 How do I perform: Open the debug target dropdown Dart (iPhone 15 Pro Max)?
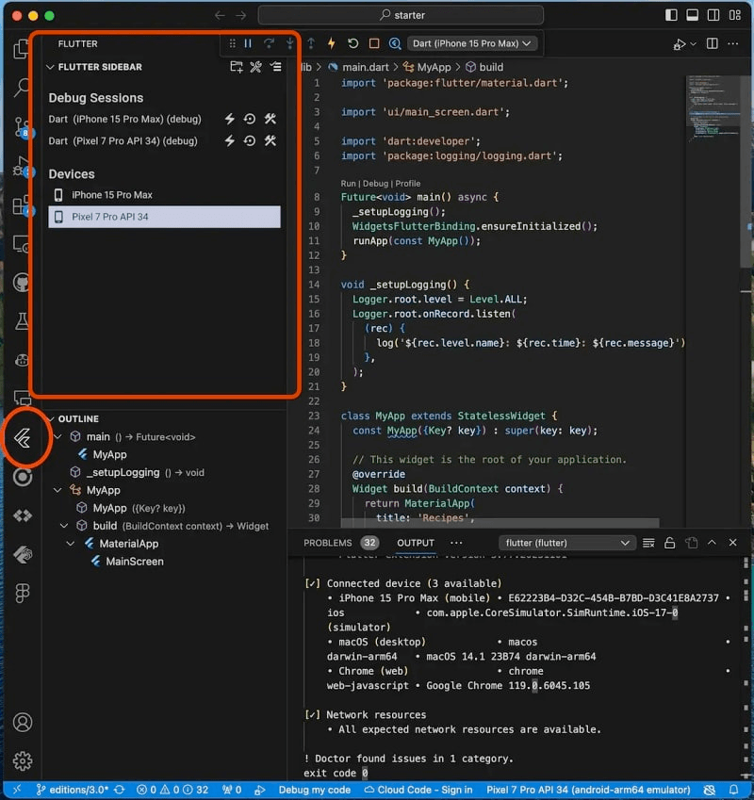pyautogui.click(x=473, y=43)
